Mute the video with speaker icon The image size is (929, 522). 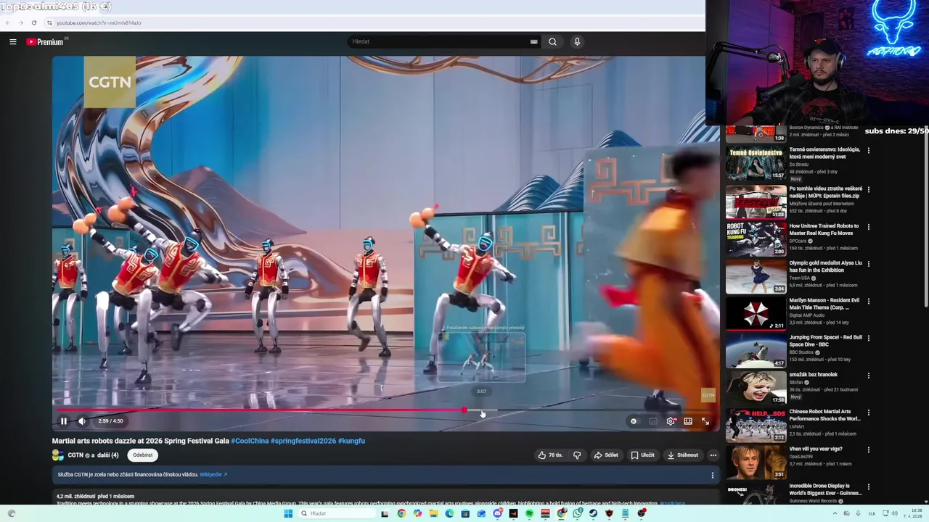[82, 420]
